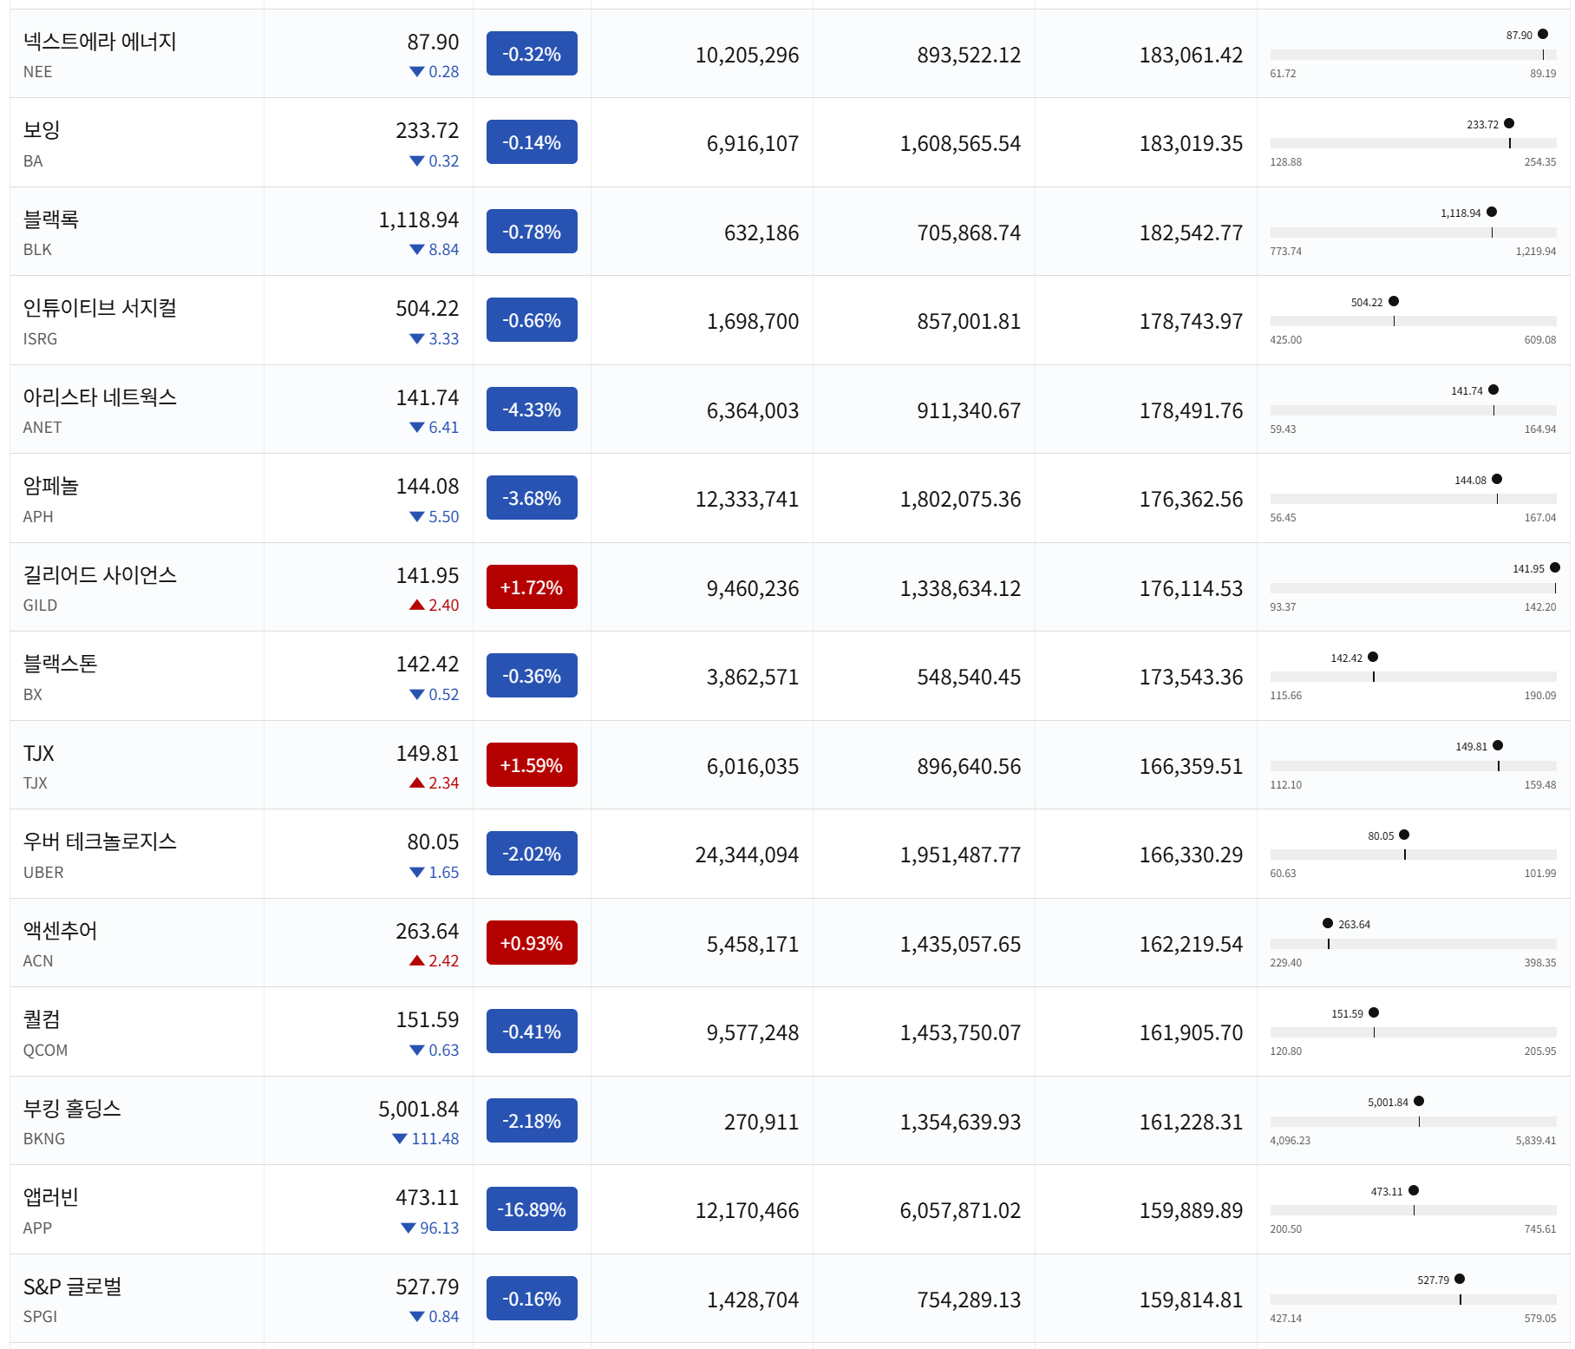Image resolution: width=1575 pixels, height=1349 pixels.
Task: Click the up arrow next to 2.40
Action: click(x=417, y=605)
